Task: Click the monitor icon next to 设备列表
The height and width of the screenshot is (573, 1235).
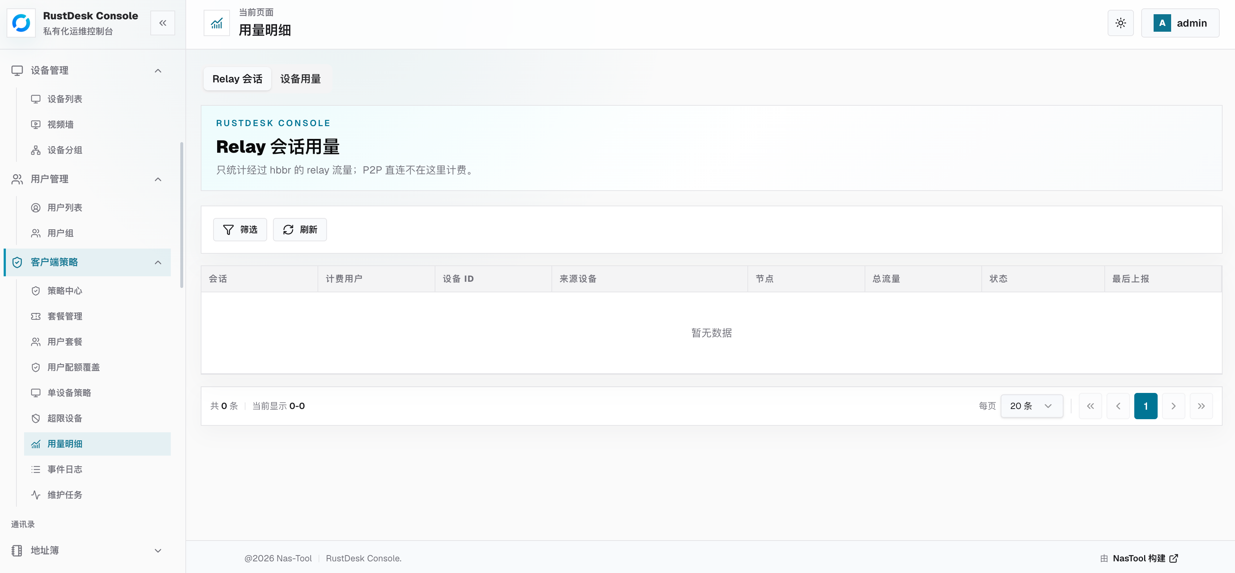Action: click(x=36, y=99)
